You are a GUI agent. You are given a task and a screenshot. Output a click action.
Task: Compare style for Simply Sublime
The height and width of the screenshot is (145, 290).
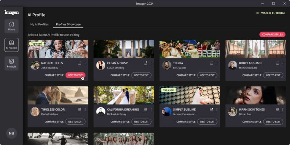coord(186,122)
